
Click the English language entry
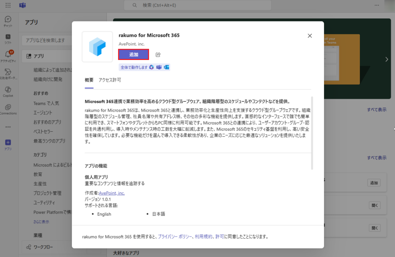[104, 214]
